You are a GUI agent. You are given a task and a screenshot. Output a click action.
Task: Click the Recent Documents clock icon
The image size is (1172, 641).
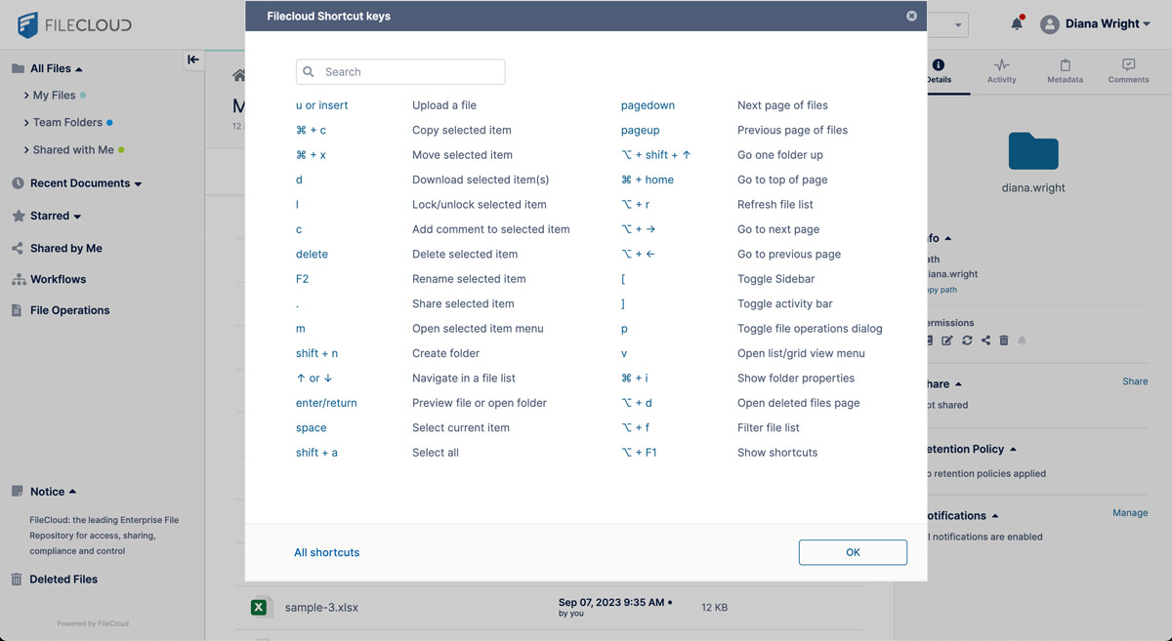[x=18, y=183]
